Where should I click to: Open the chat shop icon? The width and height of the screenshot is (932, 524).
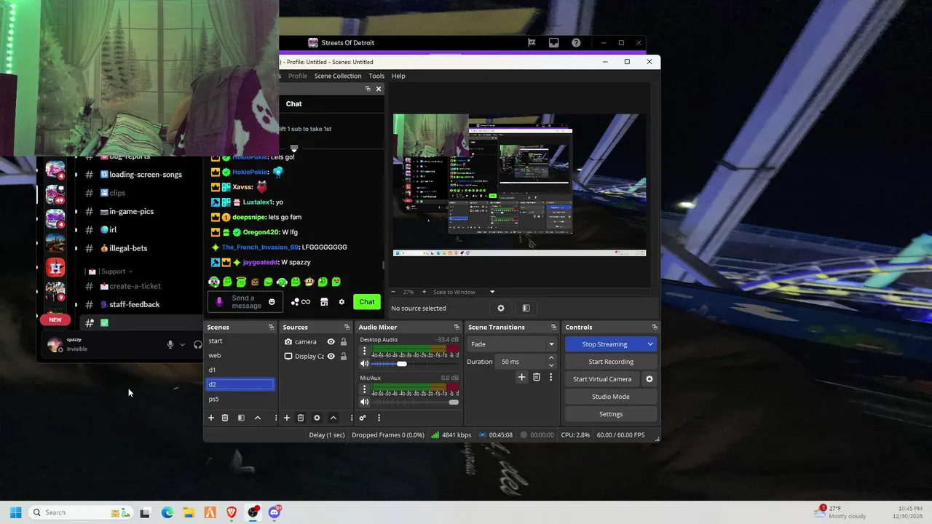pyautogui.click(x=324, y=302)
